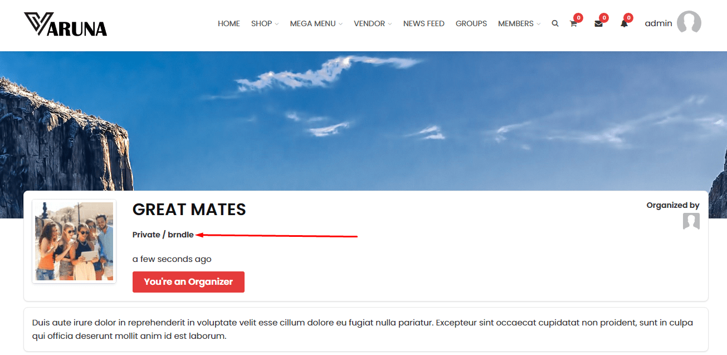This screenshot has width=727, height=355.
Task: Go to the Home menu item
Action: (x=229, y=23)
